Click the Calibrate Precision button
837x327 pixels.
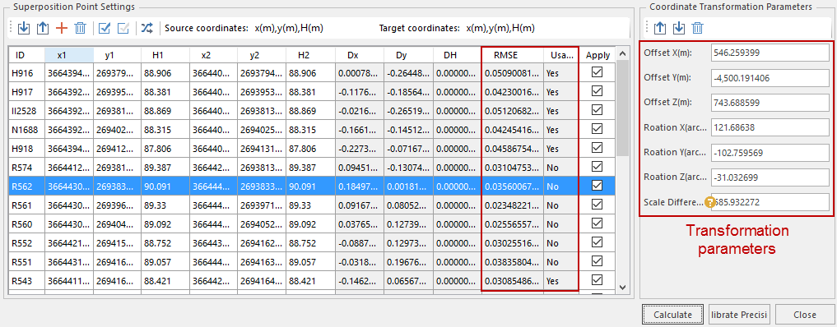pyautogui.click(x=738, y=314)
